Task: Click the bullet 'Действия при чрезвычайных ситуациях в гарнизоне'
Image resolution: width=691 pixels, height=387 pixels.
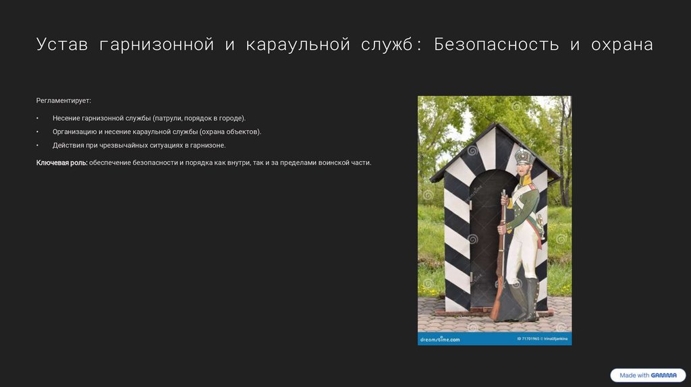Action: tap(139, 145)
